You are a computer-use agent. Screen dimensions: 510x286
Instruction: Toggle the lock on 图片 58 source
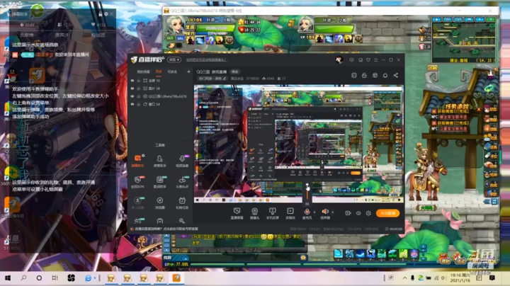tap(139, 88)
